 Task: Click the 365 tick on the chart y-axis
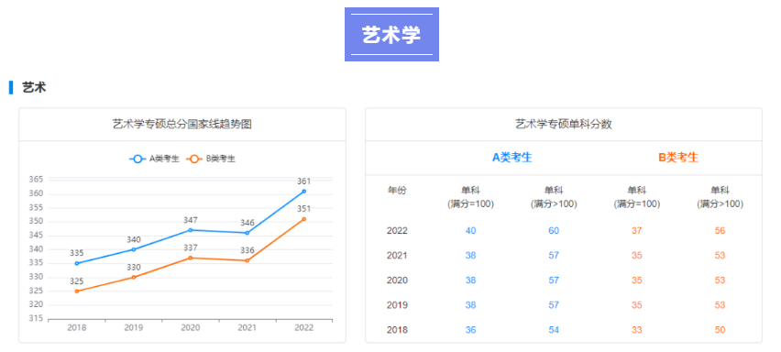(x=36, y=180)
